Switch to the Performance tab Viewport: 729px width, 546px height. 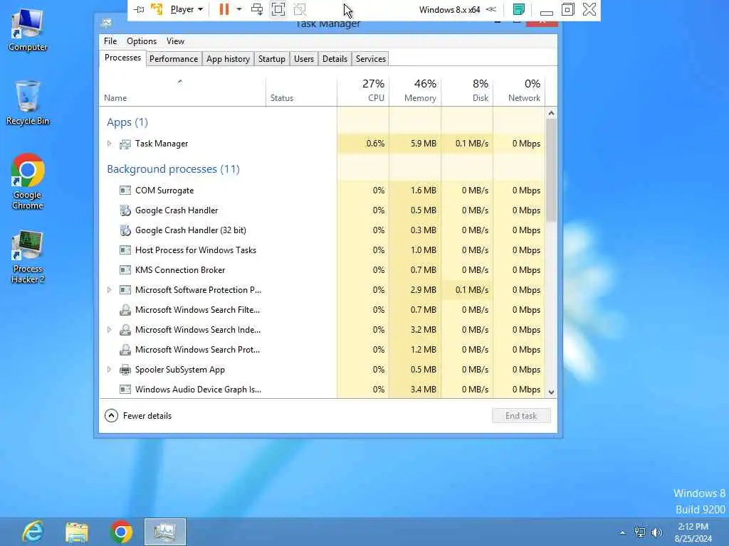[174, 59]
